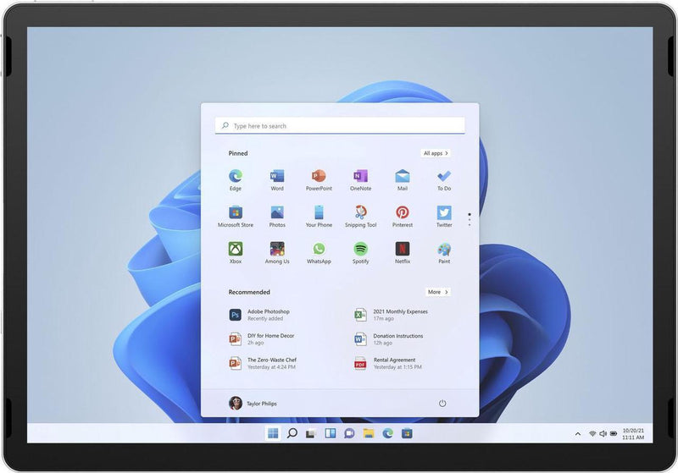
Task: Open Microsoft Store pinned app
Action: coord(236,217)
